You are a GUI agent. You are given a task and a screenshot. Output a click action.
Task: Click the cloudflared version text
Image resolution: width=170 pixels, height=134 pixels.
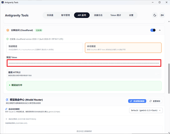coord(36,39)
